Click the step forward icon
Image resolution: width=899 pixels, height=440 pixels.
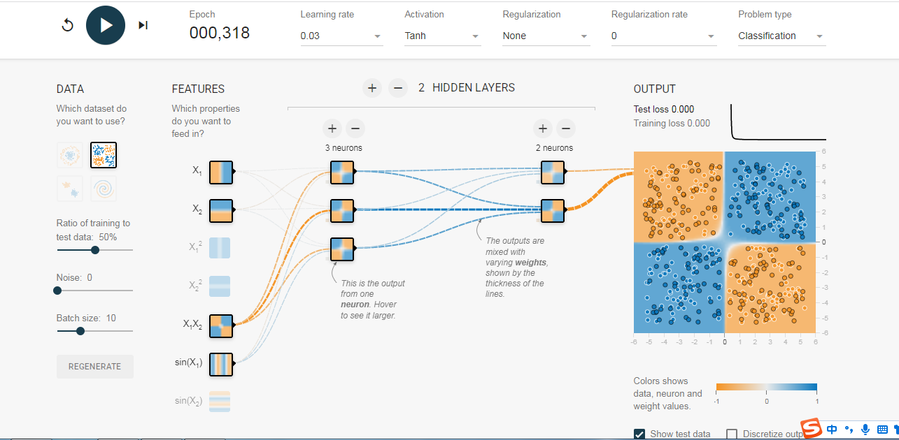143,25
